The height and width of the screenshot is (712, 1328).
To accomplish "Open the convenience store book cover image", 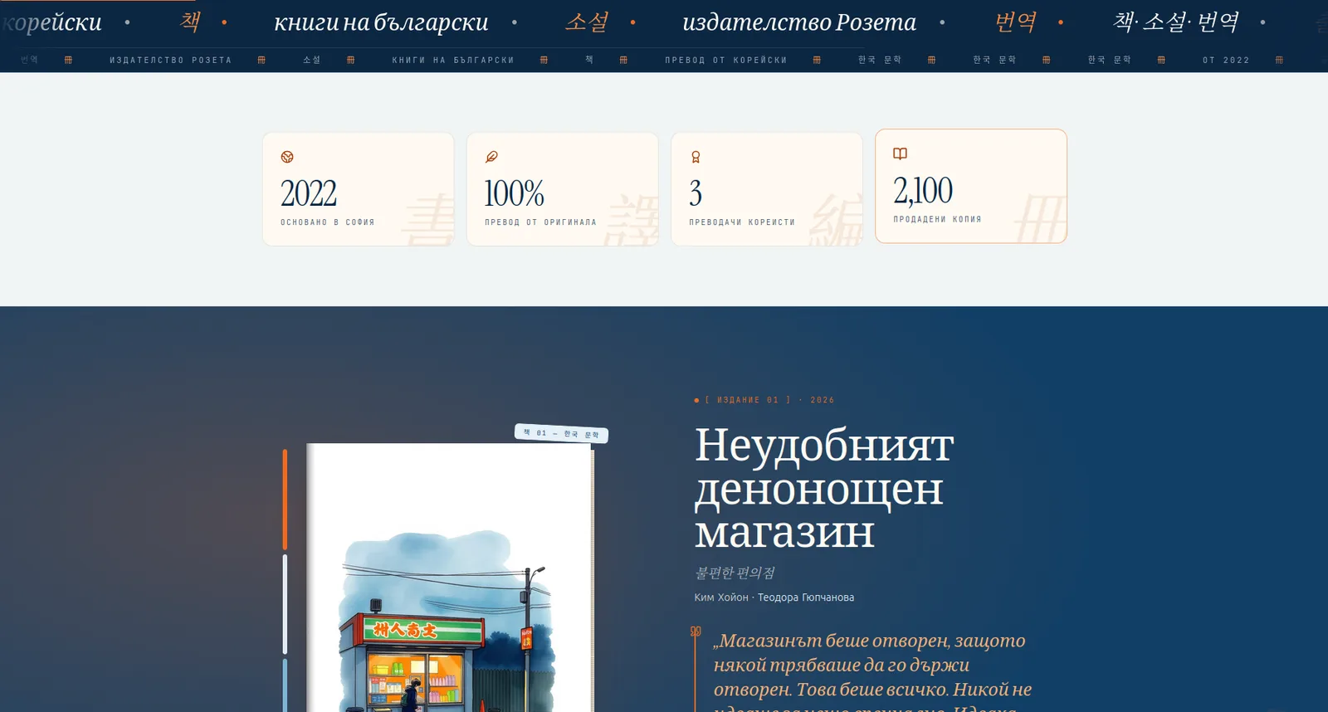I will pyautogui.click(x=450, y=578).
